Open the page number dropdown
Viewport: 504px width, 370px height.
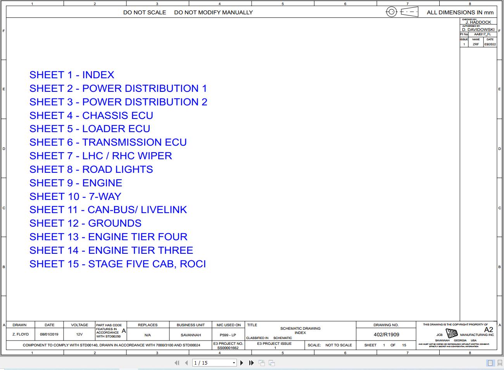click(234, 363)
